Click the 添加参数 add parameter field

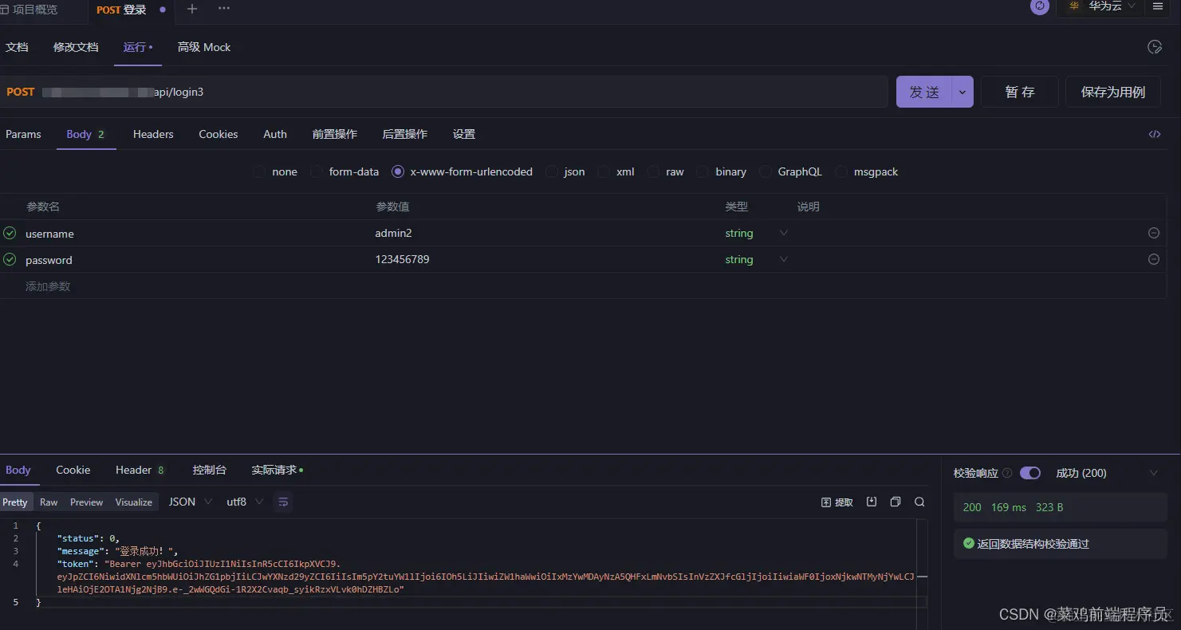click(48, 285)
